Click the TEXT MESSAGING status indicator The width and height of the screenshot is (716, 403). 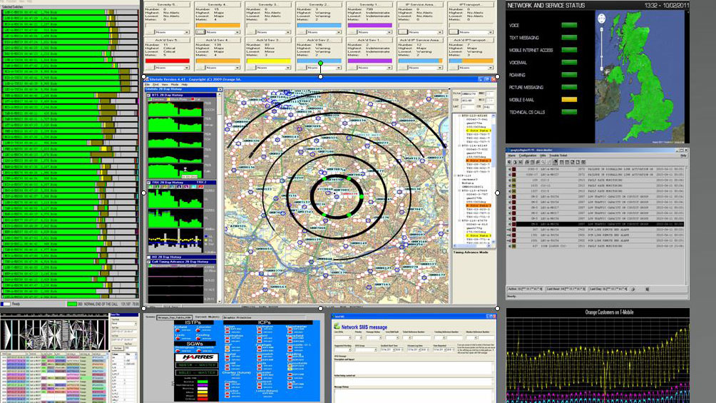569,38
